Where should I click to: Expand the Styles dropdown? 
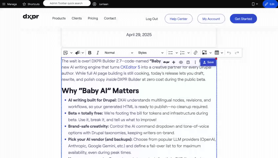pos(151,53)
